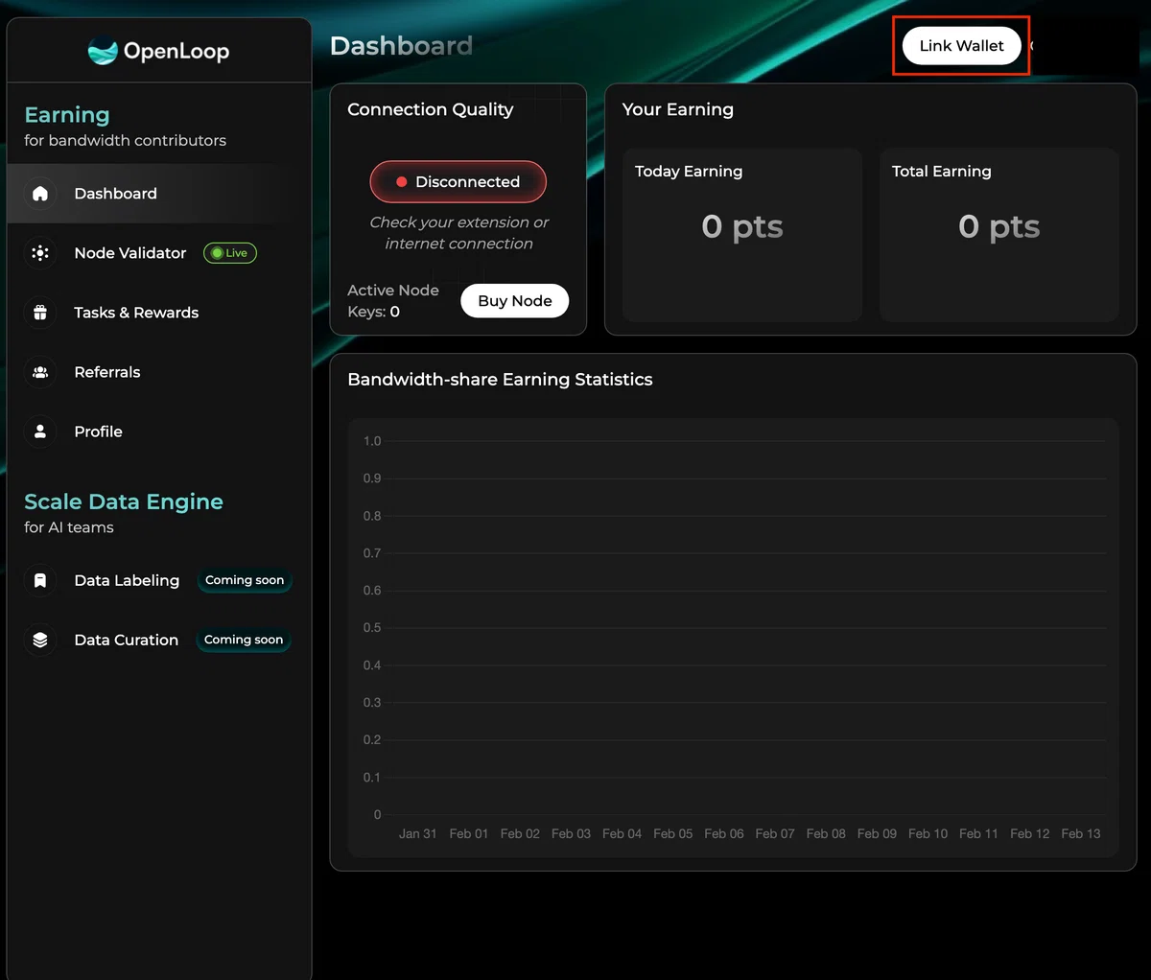The image size is (1151, 980).
Task: Click the Dashboard home icon
Action: click(40, 194)
